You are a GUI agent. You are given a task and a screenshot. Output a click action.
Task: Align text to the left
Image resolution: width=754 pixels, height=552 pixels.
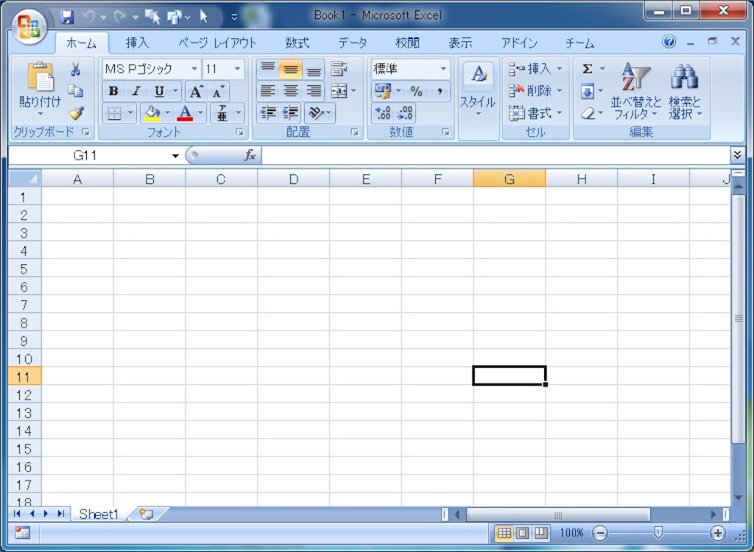(x=268, y=91)
